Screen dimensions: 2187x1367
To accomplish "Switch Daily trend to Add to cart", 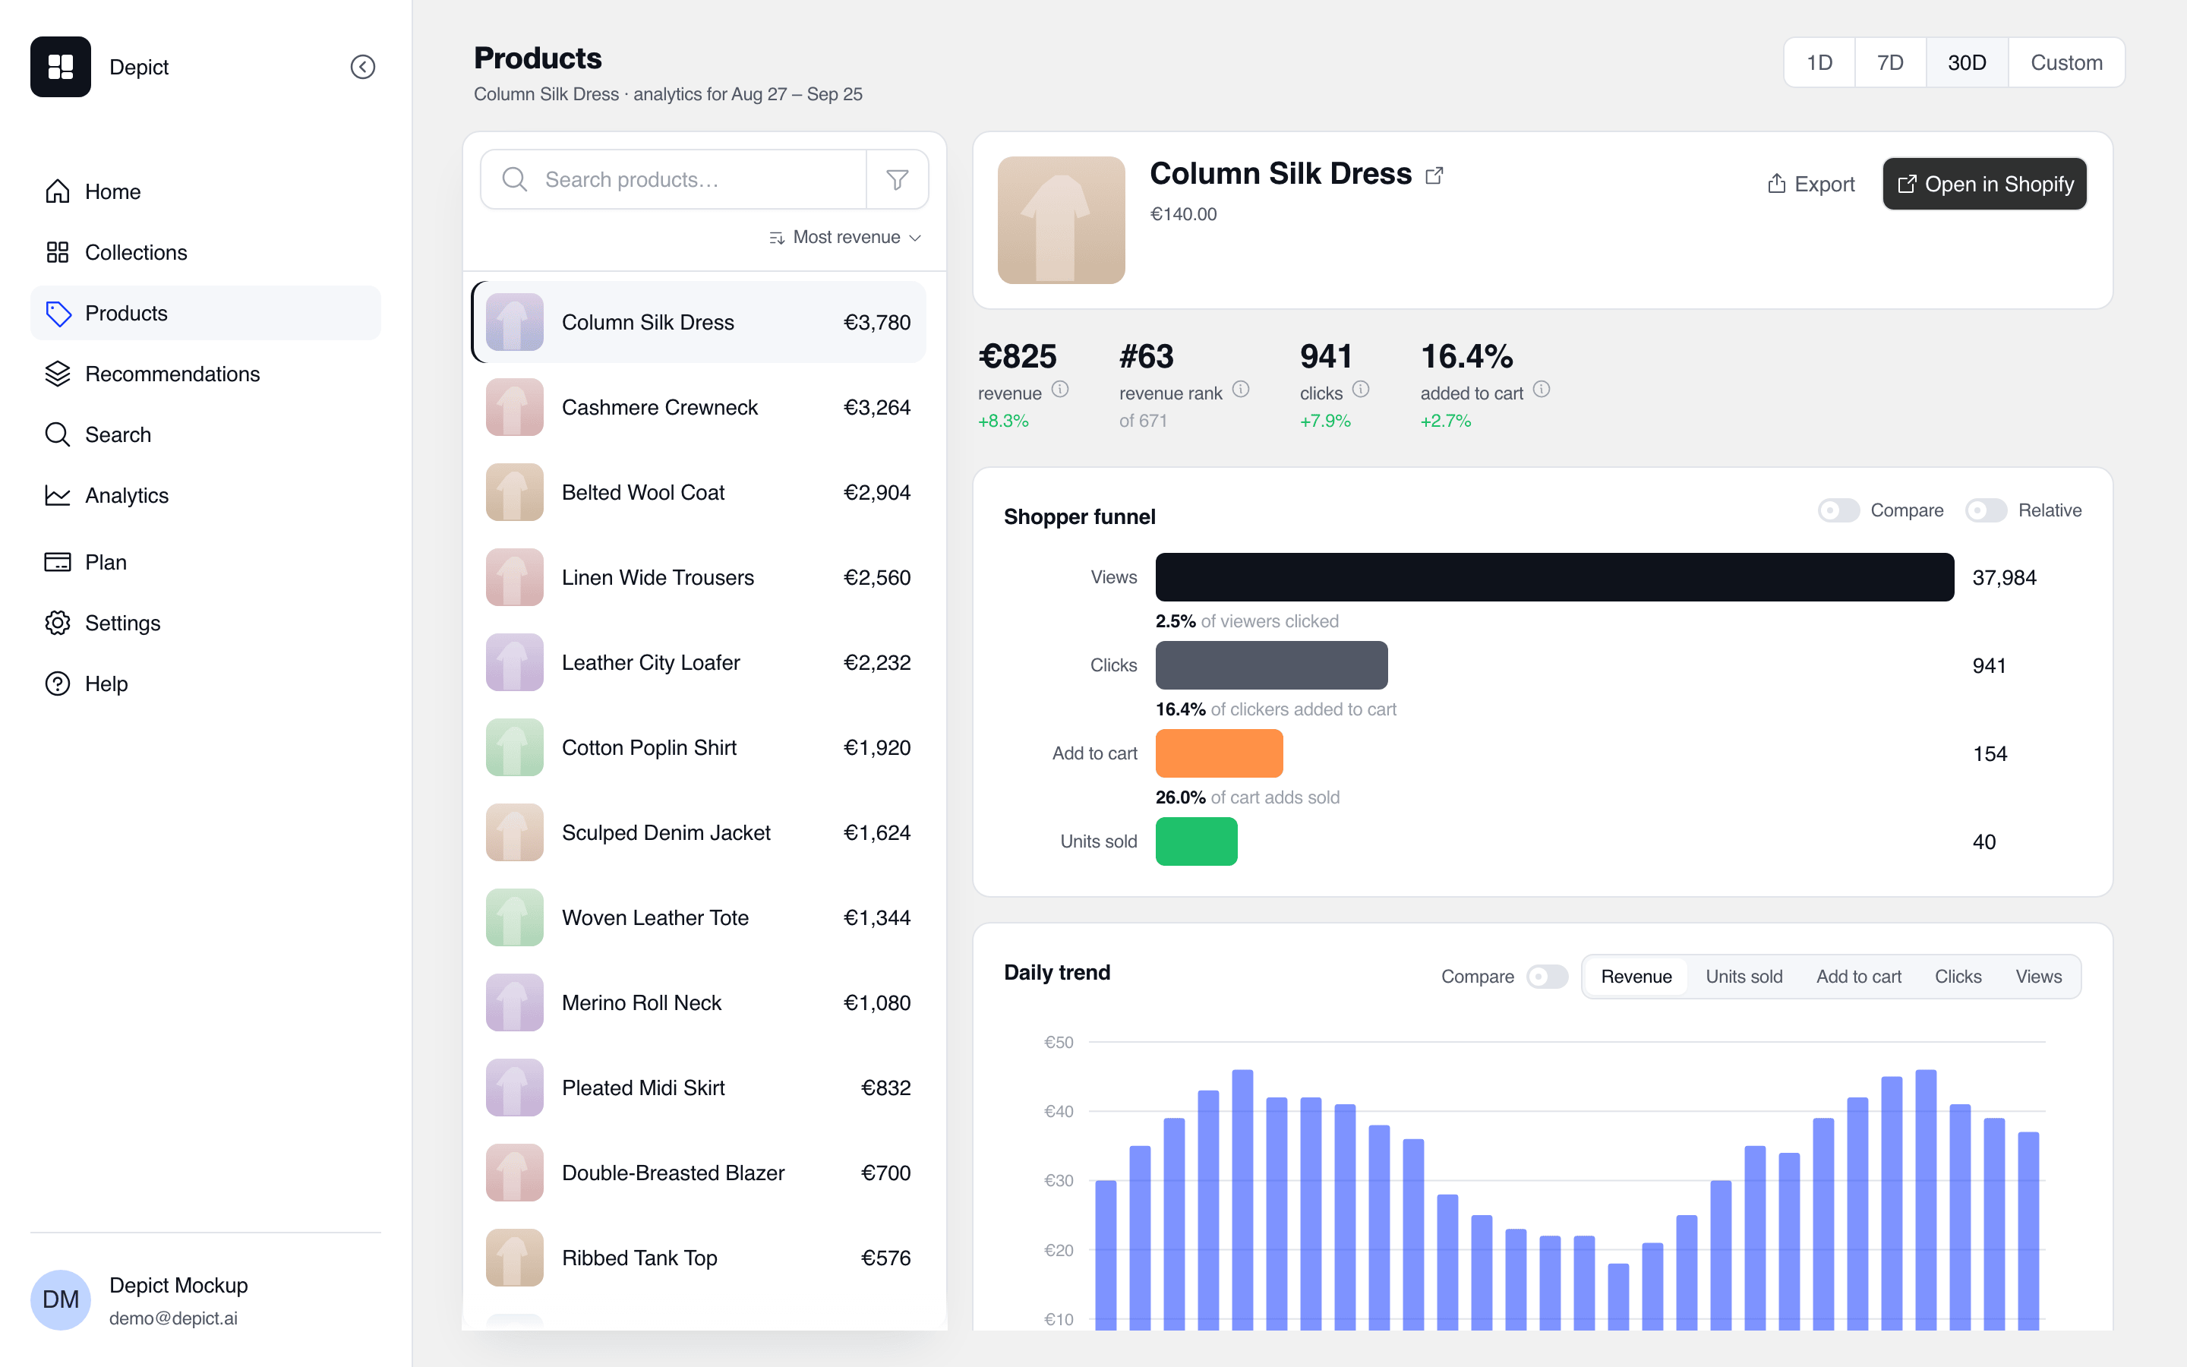I will tap(1858, 977).
